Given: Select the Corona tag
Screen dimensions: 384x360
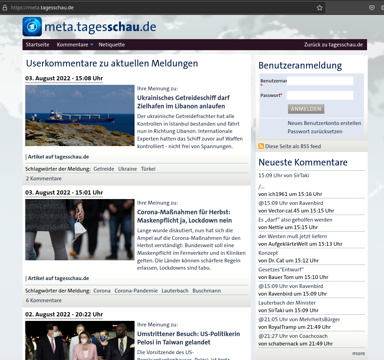Looking at the screenshot, I should pyautogui.click(x=102, y=291).
